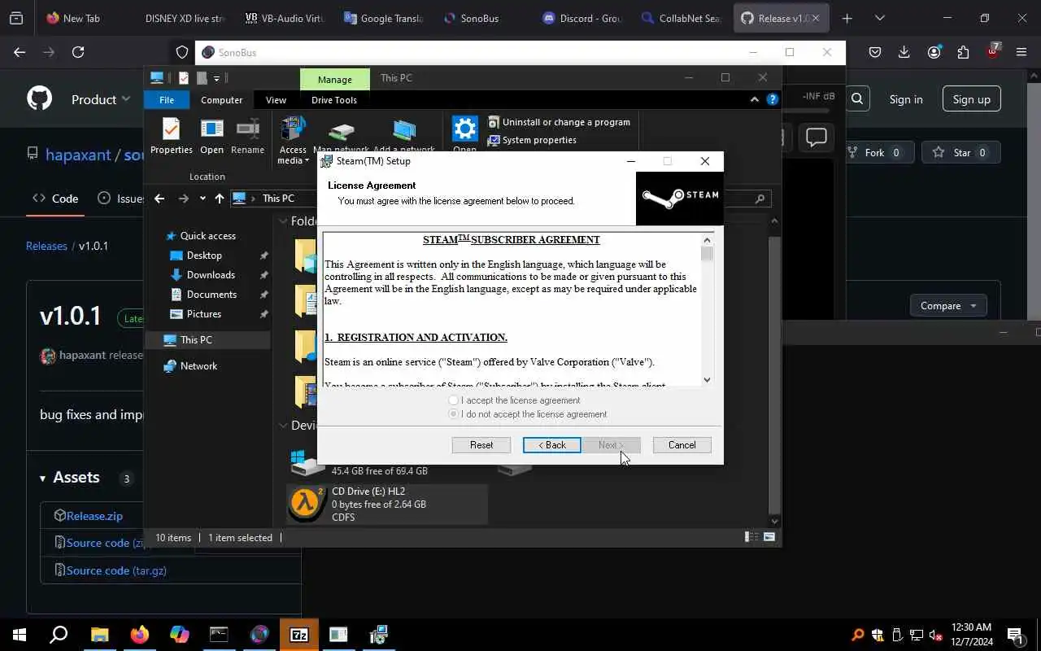Image resolution: width=1041 pixels, height=651 pixels.
Task: Switch to the Computer ribbon tab
Action: click(221, 100)
